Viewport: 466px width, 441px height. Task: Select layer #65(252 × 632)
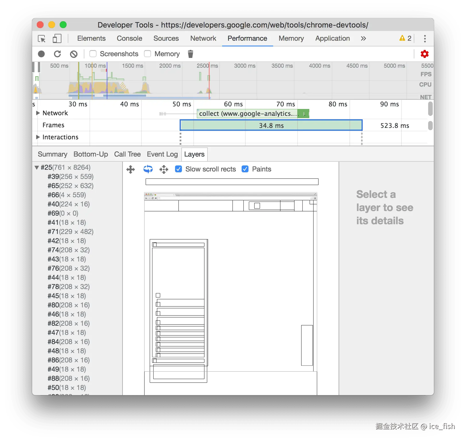pos(71,186)
